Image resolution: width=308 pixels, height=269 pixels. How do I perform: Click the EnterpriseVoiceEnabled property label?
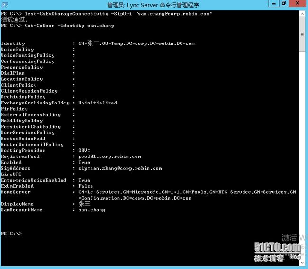tap(34, 180)
